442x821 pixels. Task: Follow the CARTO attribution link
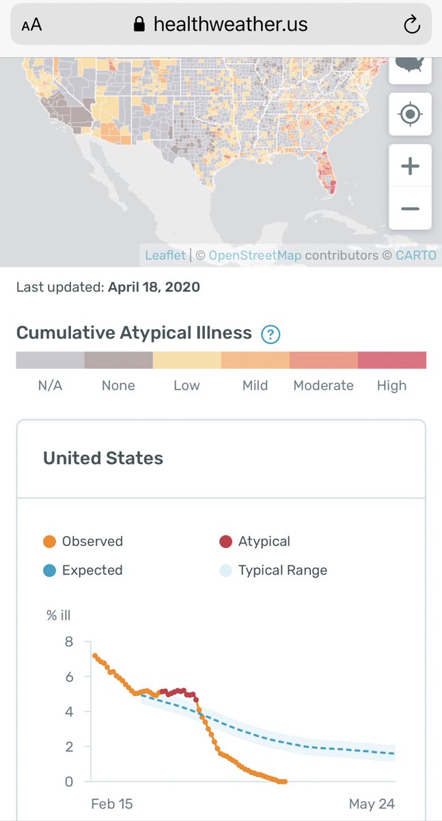(415, 255)
